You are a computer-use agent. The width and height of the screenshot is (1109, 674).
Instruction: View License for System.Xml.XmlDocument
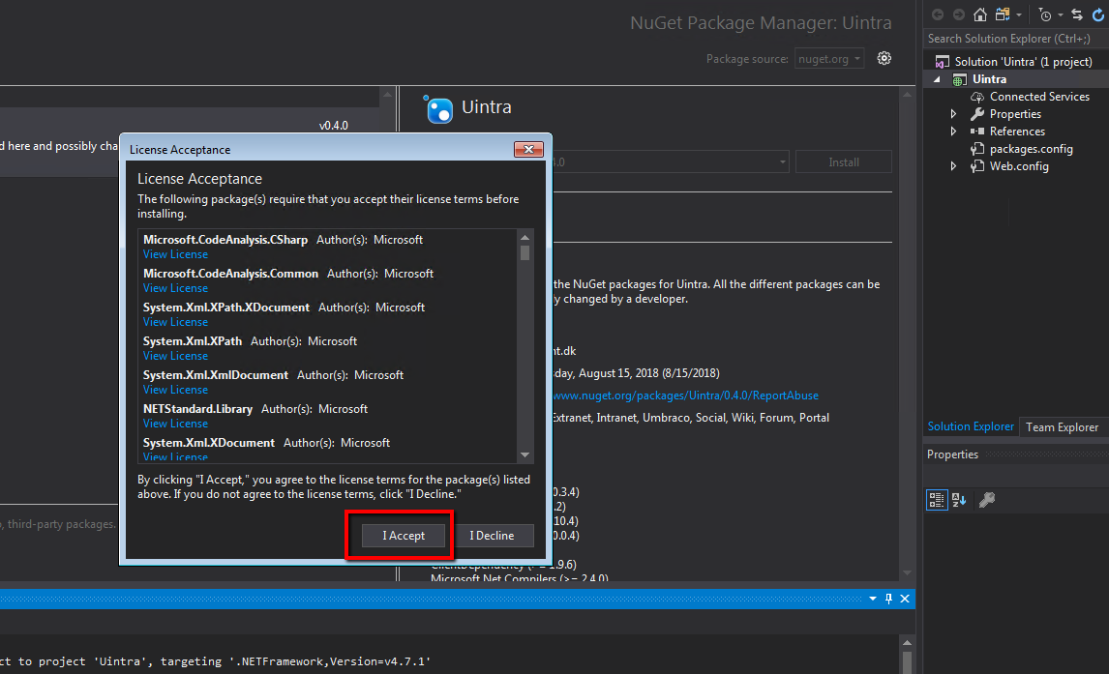pos(175,390)
